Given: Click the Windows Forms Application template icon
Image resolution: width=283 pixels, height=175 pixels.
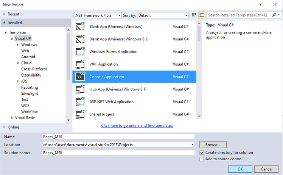Looking at the screenshot, I should (x=80, y=51).
